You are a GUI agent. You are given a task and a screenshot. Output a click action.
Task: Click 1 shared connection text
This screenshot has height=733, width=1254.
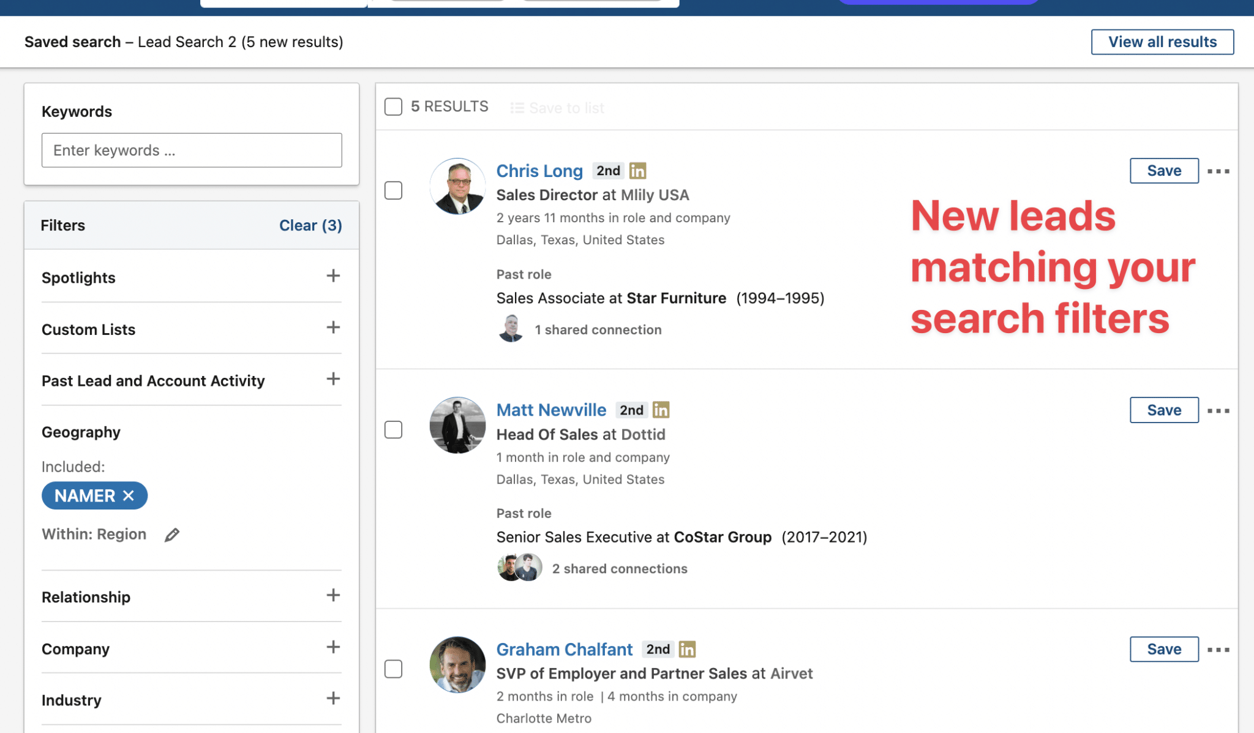pyautogui.click(x=598, y=329)
